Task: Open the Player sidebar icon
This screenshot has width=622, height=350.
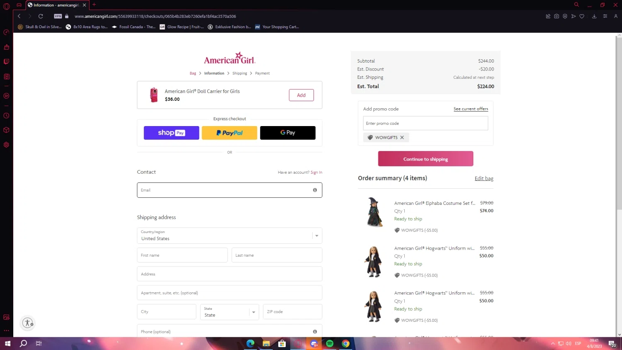Action: click(x=6, y=96)
